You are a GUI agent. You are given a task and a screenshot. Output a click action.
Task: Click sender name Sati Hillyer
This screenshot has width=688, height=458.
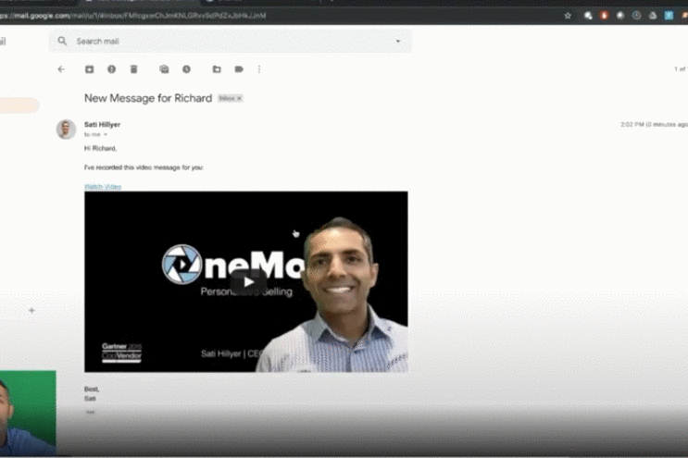tap(102, 125)
